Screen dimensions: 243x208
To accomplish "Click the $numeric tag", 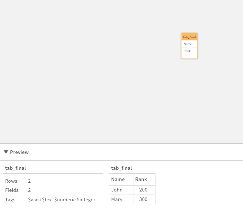I will click(65, 200).
